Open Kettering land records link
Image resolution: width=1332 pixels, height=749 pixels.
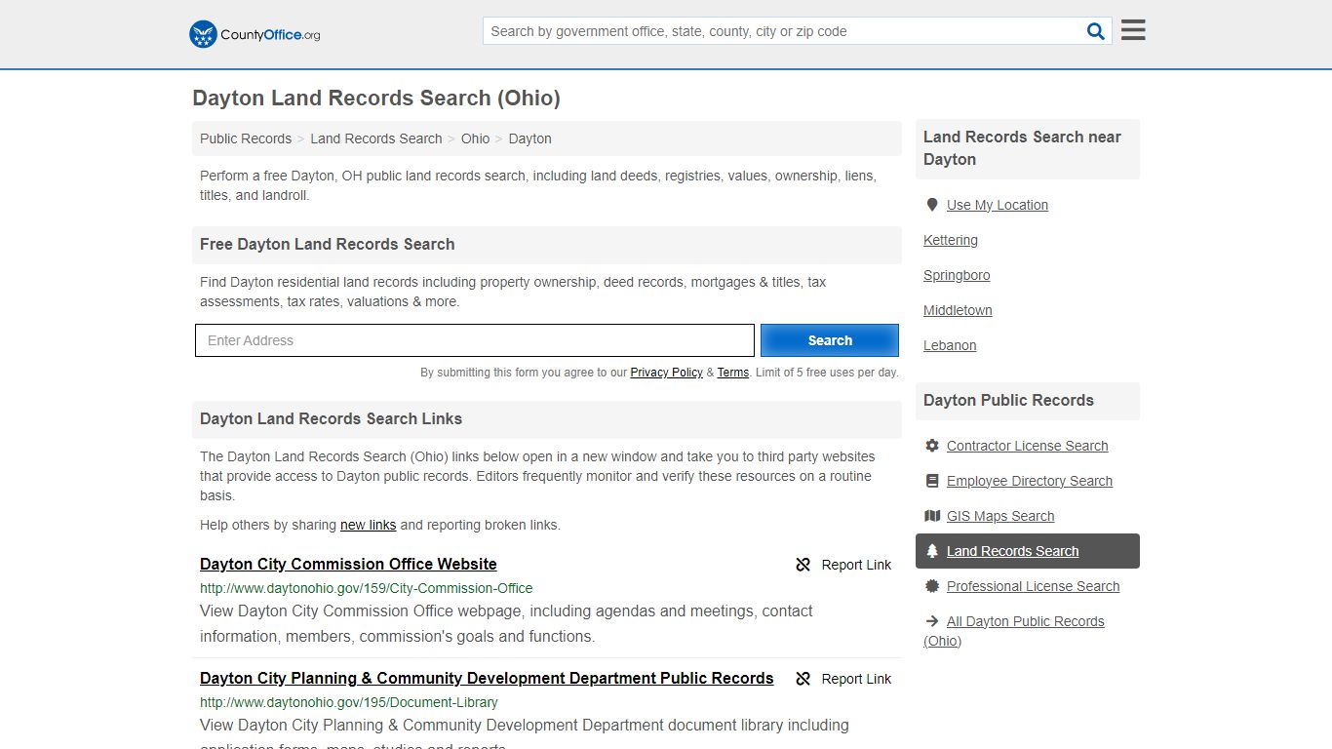(x=951, y=240)
